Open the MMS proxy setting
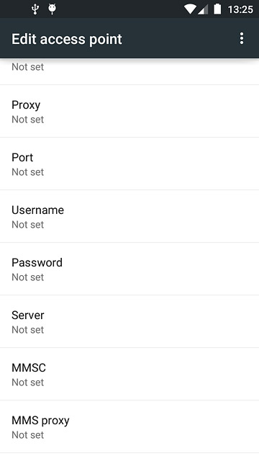This screenshot has height=461, width=259. (x=129, y=427)
